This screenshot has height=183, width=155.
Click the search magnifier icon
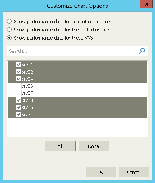point(142,51)
